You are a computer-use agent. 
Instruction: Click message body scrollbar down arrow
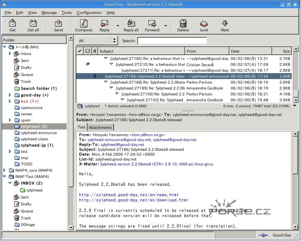coord(295,227)
